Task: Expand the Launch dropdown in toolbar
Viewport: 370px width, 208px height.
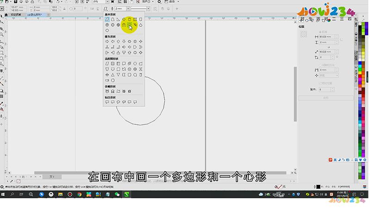Action: (x=178, y=2)
